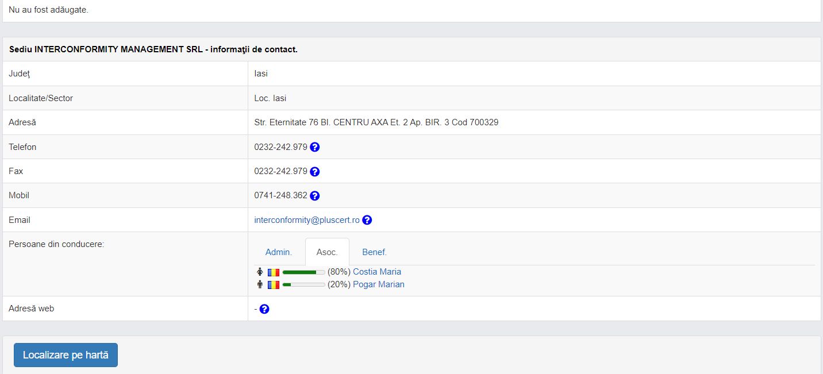Click the Fax label
This screenshot has width=823, height=374.
coord(16,171)
